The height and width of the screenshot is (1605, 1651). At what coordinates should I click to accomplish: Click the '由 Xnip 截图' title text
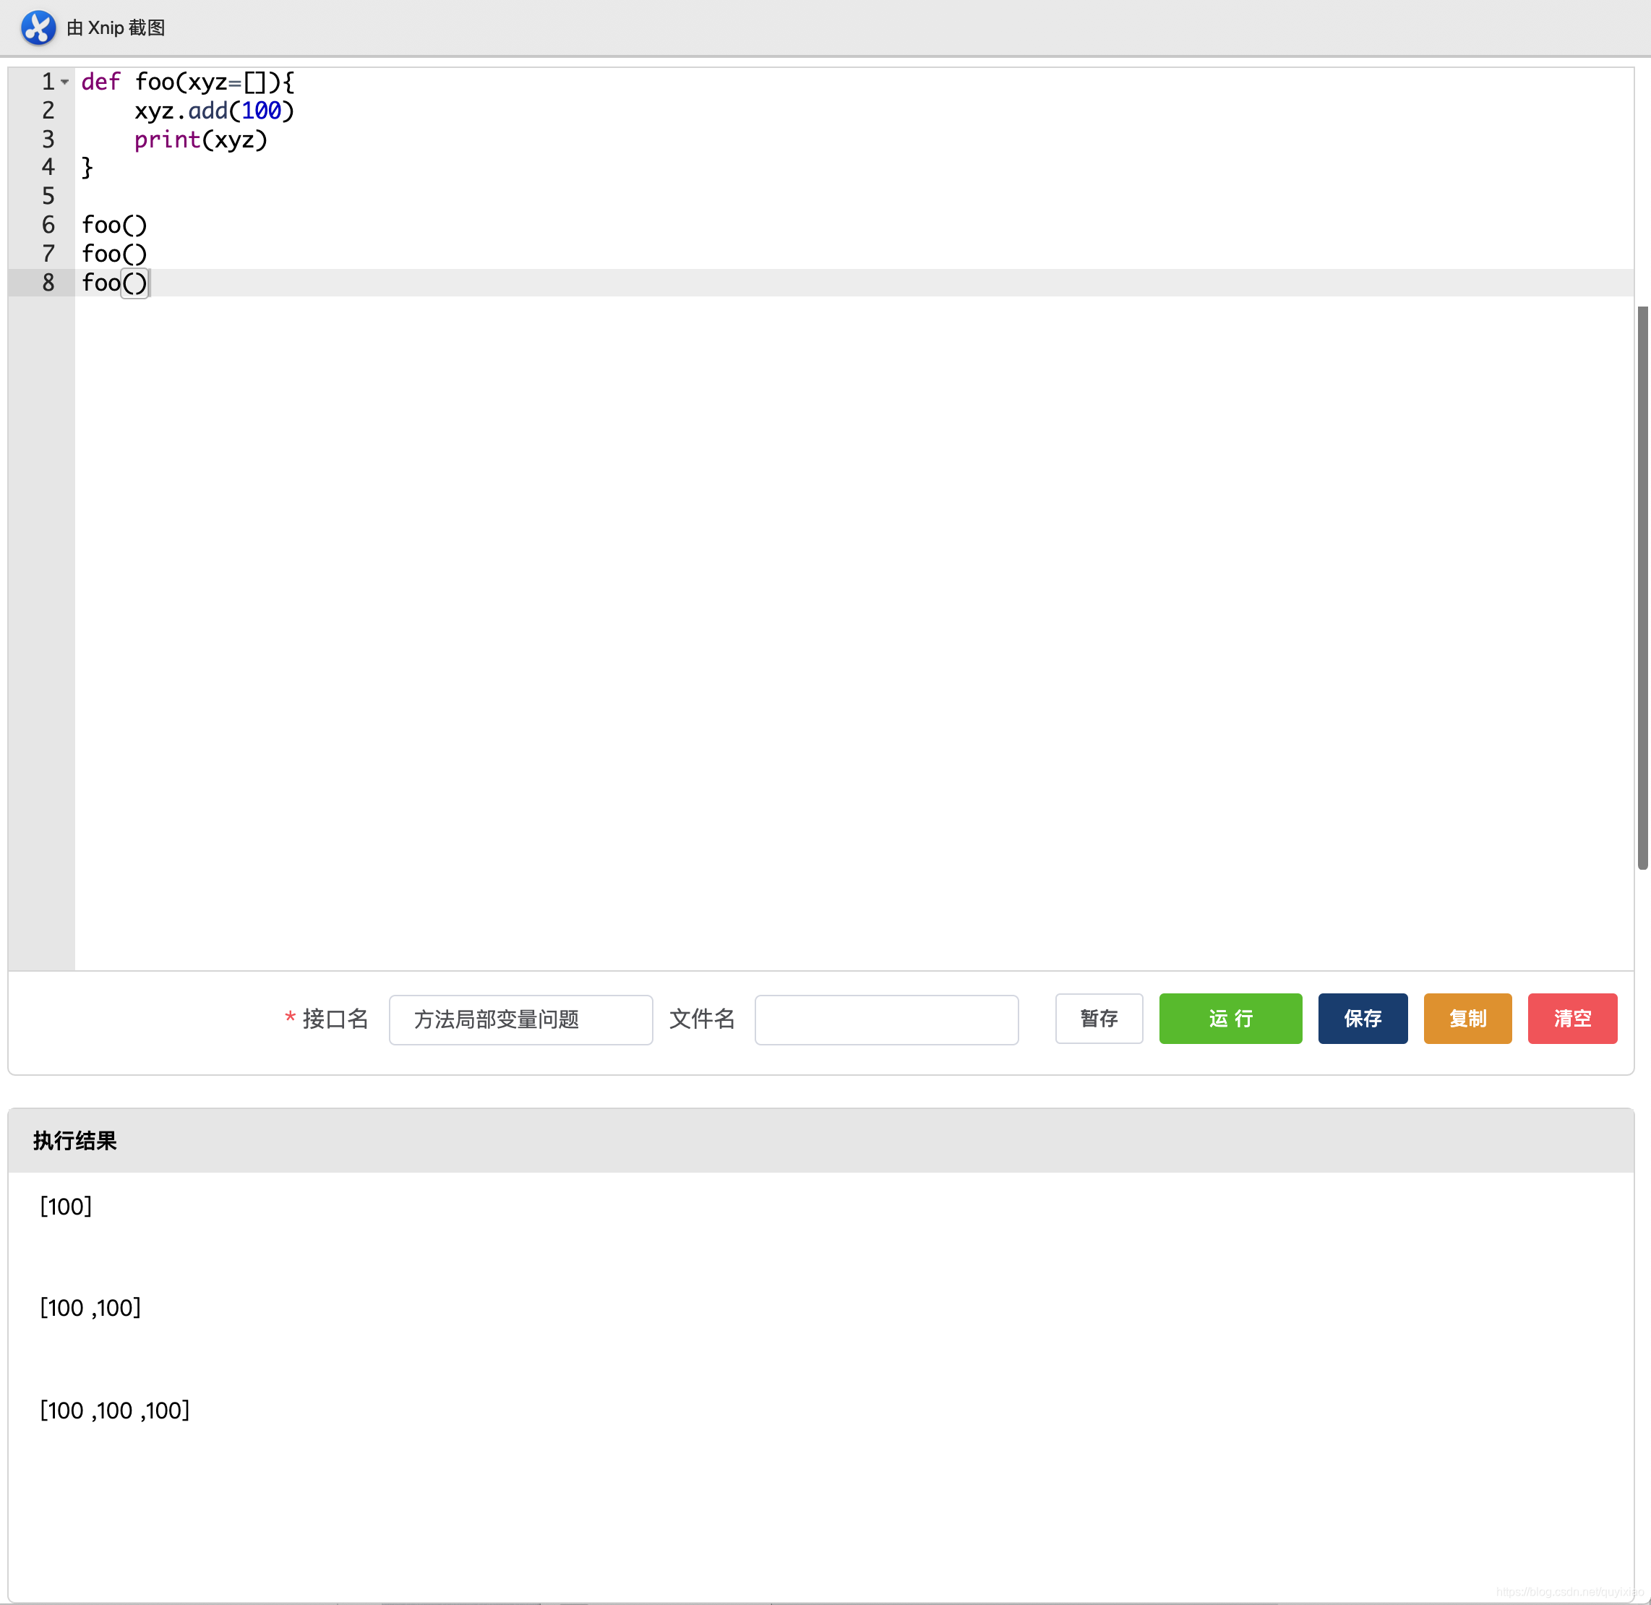116,27
